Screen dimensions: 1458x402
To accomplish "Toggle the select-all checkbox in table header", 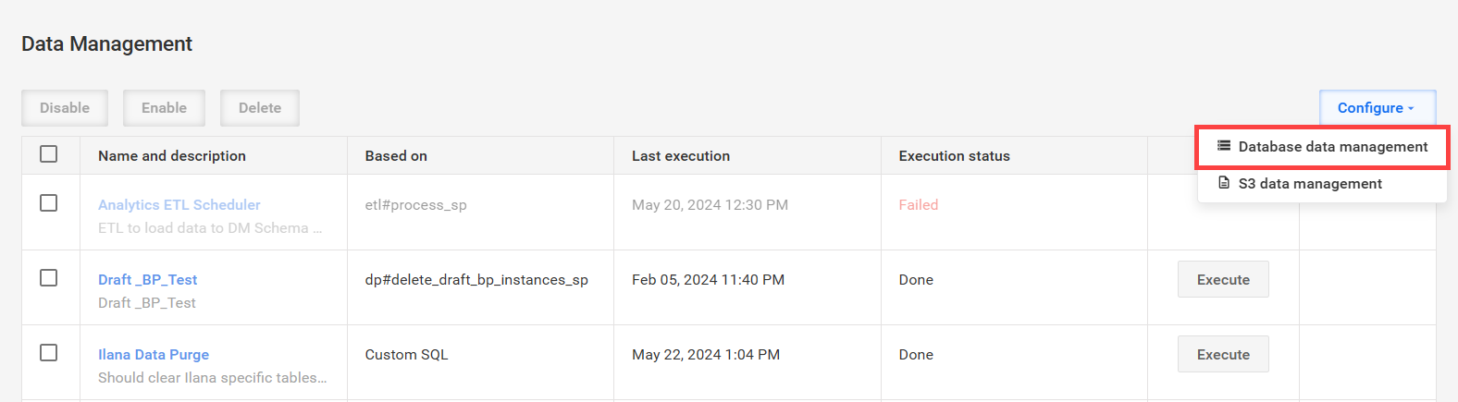I will click(49, 154).
